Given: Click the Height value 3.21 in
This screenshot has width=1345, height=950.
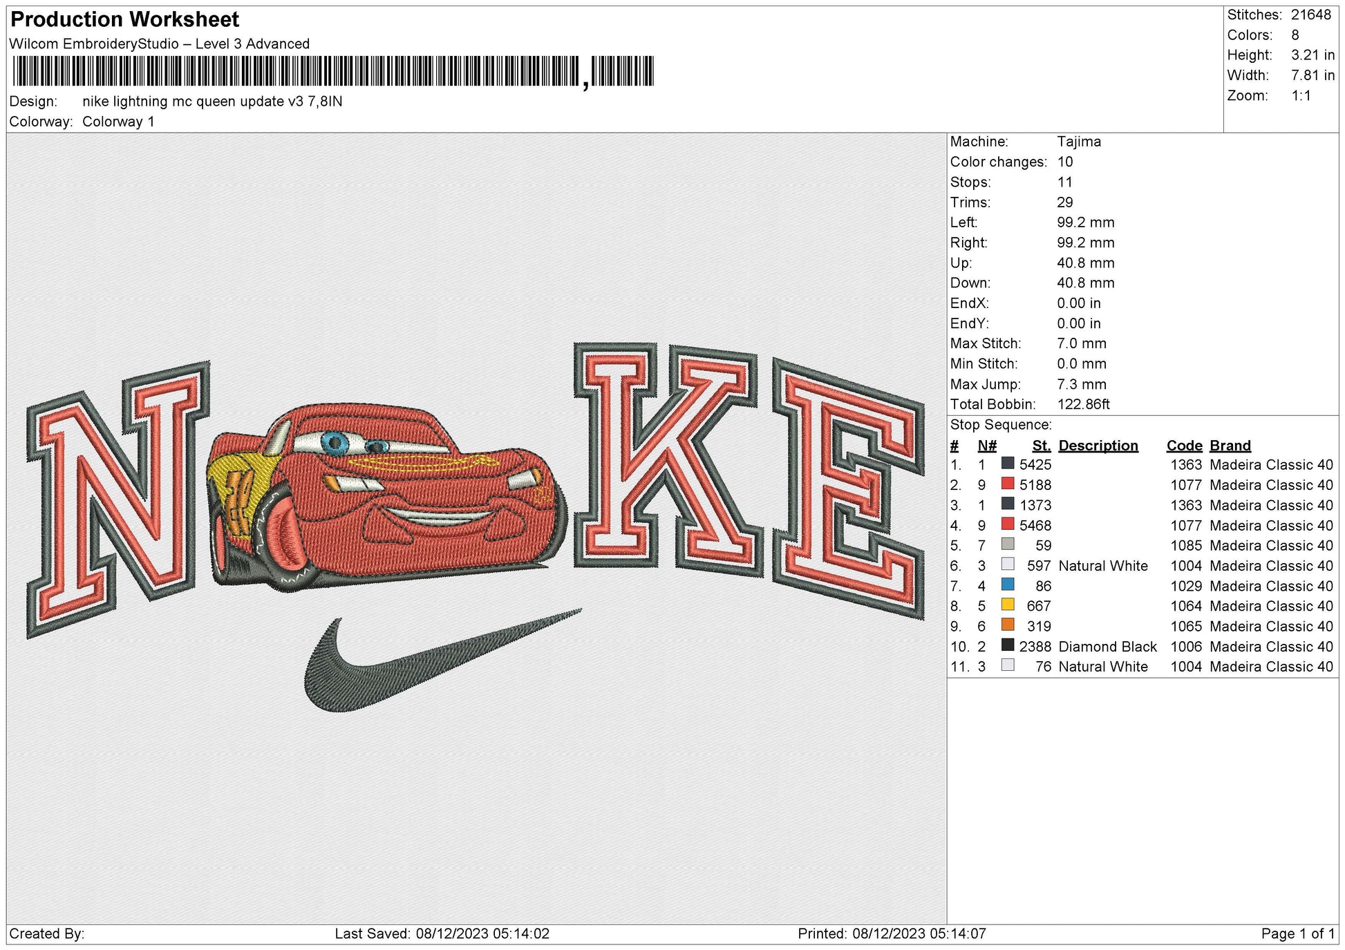Looking at the screenshot, I should (1313, 55).
